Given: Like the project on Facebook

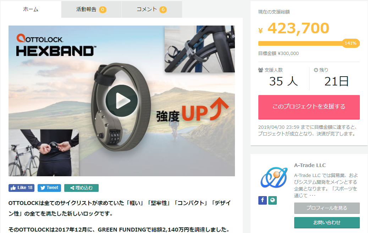Looking at the screenshot, I should pos(21,188).
